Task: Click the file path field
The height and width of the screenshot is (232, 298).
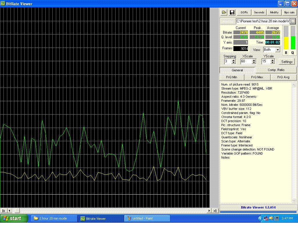Action: click(263, 21)
